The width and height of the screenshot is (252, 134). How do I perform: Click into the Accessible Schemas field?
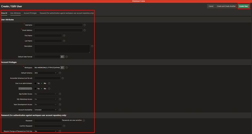(x=48, y=78)
